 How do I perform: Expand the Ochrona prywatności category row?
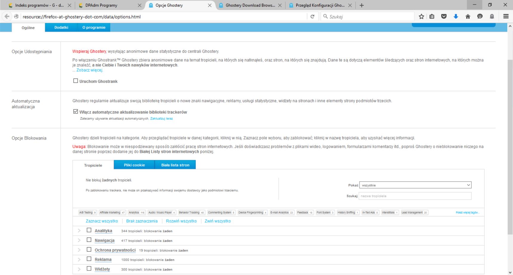tap(79, 250)
